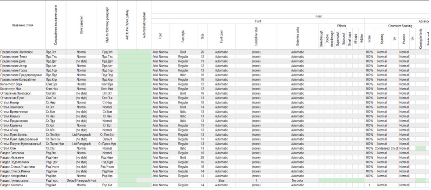The image size is (431, 190).
Task: Click the 'Underline style' column header
Action: pos(256,36)
